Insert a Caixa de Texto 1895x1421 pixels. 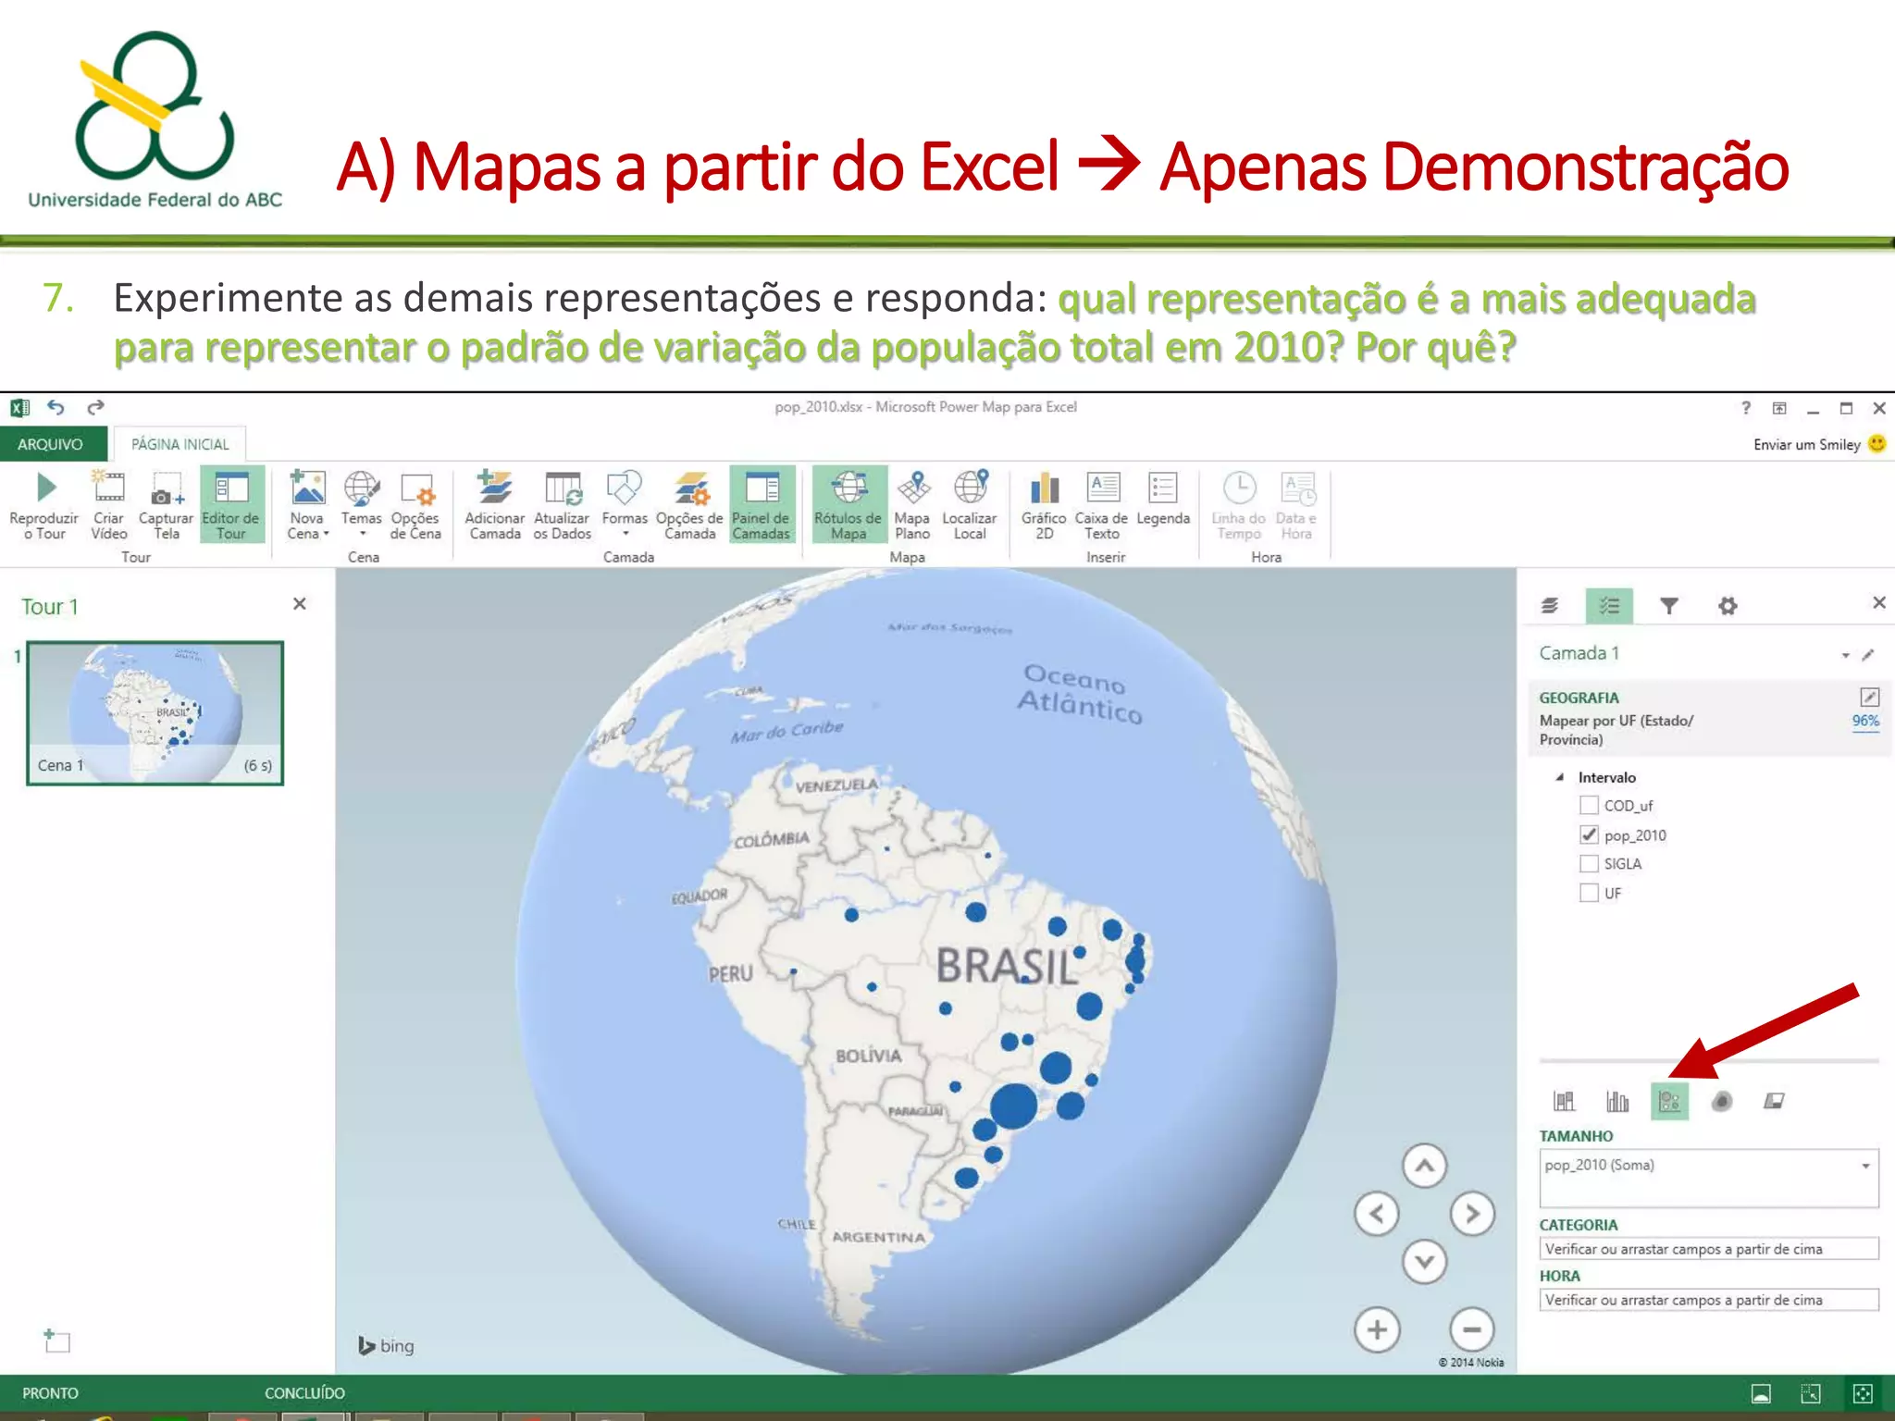[1102, 504]
